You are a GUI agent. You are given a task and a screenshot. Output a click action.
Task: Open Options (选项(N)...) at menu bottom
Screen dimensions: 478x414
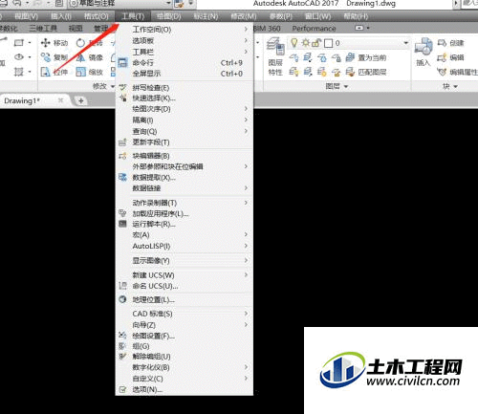point(185,389)
